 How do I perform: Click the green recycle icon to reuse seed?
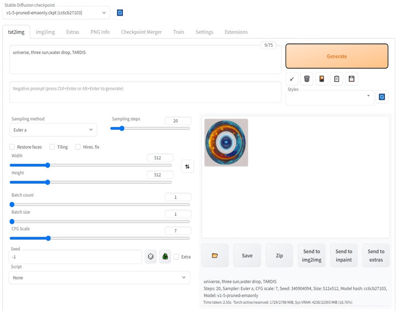(165, 256)
